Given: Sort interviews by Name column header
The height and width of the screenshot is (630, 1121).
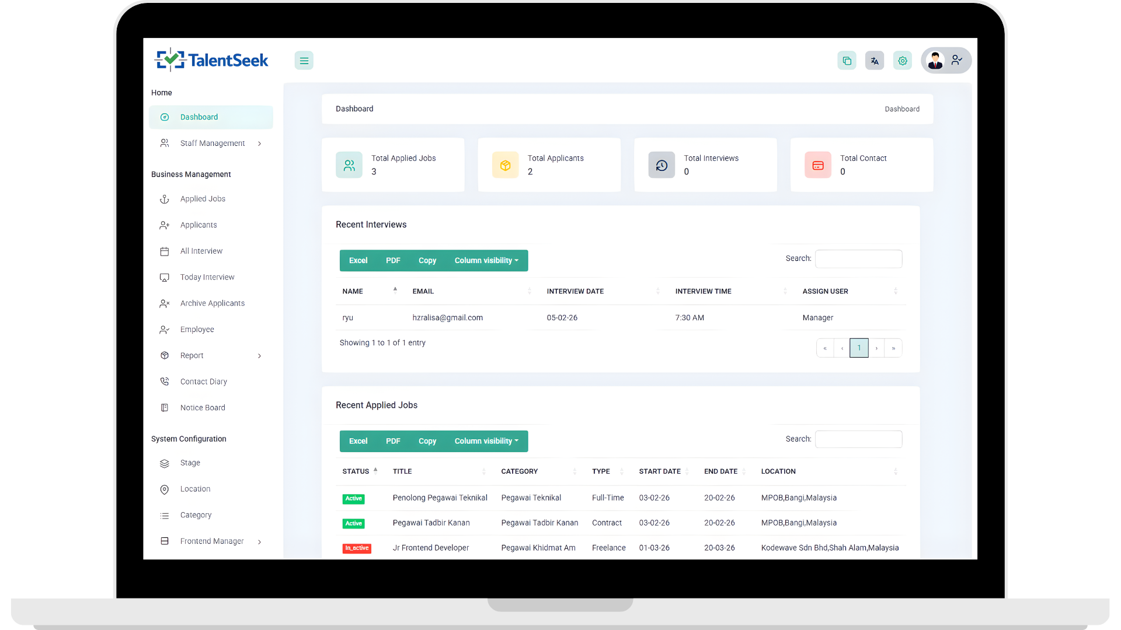Looking at the screenshot, I should 353,291.
